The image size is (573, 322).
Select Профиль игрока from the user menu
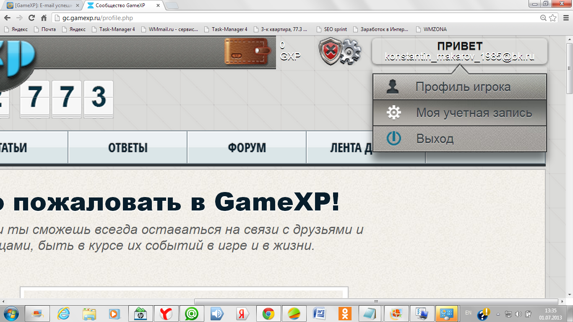pyautogui.click(x=460, y=87)
